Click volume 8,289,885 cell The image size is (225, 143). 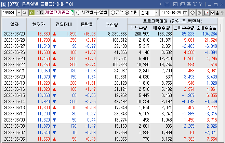coord(117,34)
